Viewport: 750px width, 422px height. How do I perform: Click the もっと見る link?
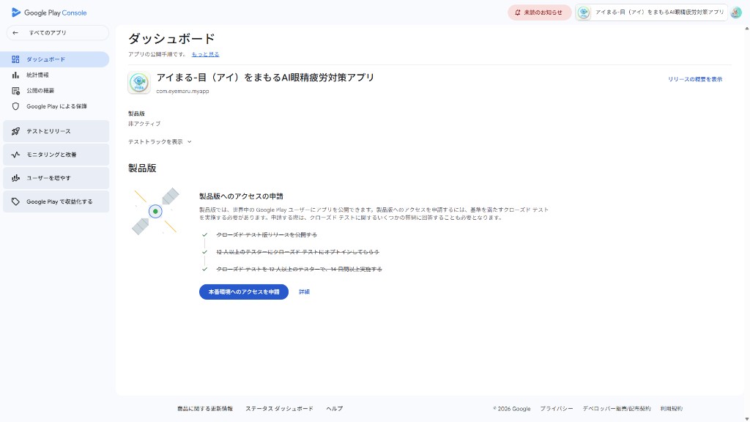tap(205, 54)
